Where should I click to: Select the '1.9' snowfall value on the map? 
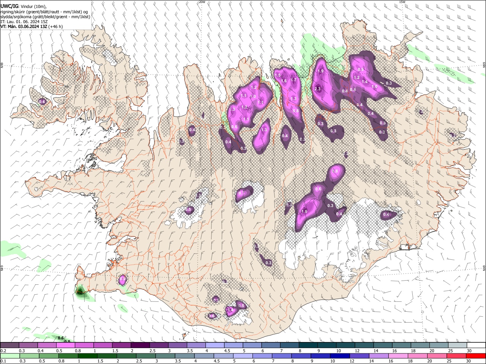coord(320,71)
